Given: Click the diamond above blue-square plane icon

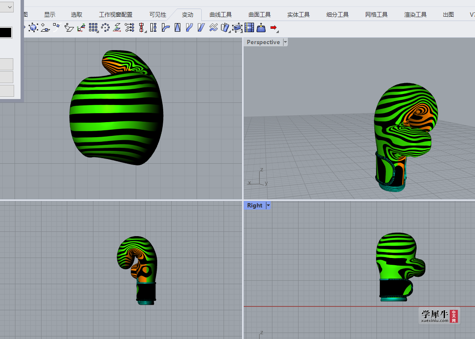Looking at the screenshot, I should [45, 28].
